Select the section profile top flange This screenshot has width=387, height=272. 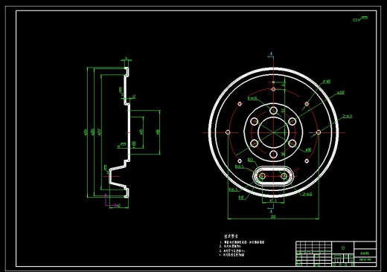pos(127,71)
